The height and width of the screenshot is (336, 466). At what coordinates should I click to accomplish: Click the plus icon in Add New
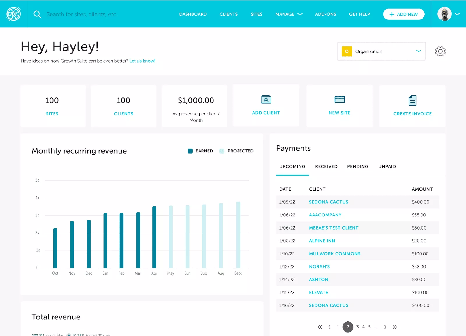[x=392, y=14]
